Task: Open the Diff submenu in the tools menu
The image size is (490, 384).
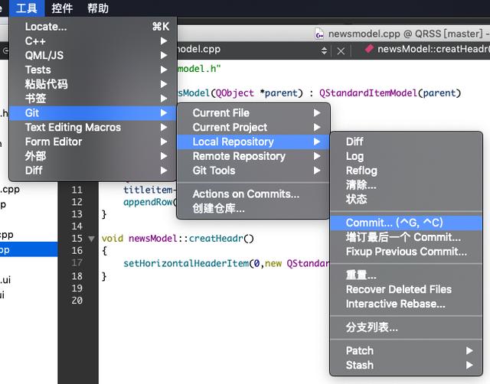Action: (x=93, y=171)
